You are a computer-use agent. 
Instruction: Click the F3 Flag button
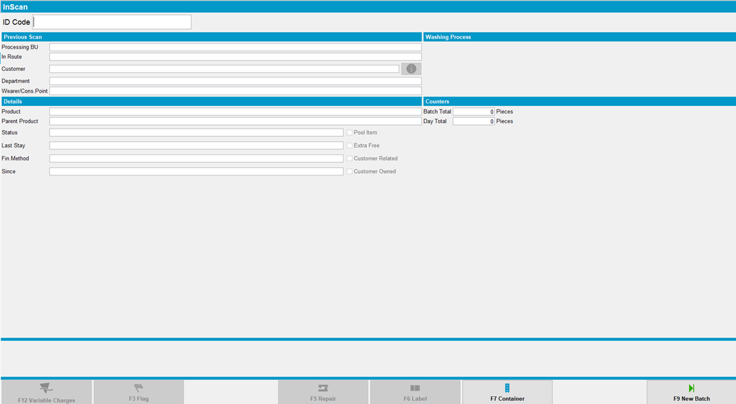(x=139, y=392)
